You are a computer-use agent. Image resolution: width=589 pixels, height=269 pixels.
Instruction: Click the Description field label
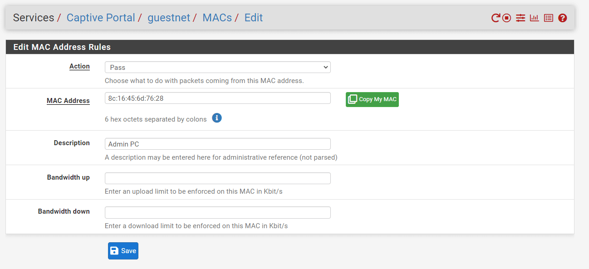72,143
